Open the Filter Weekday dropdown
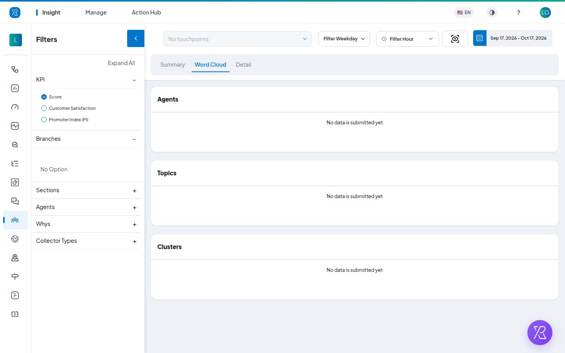 (x=344, y=39)
